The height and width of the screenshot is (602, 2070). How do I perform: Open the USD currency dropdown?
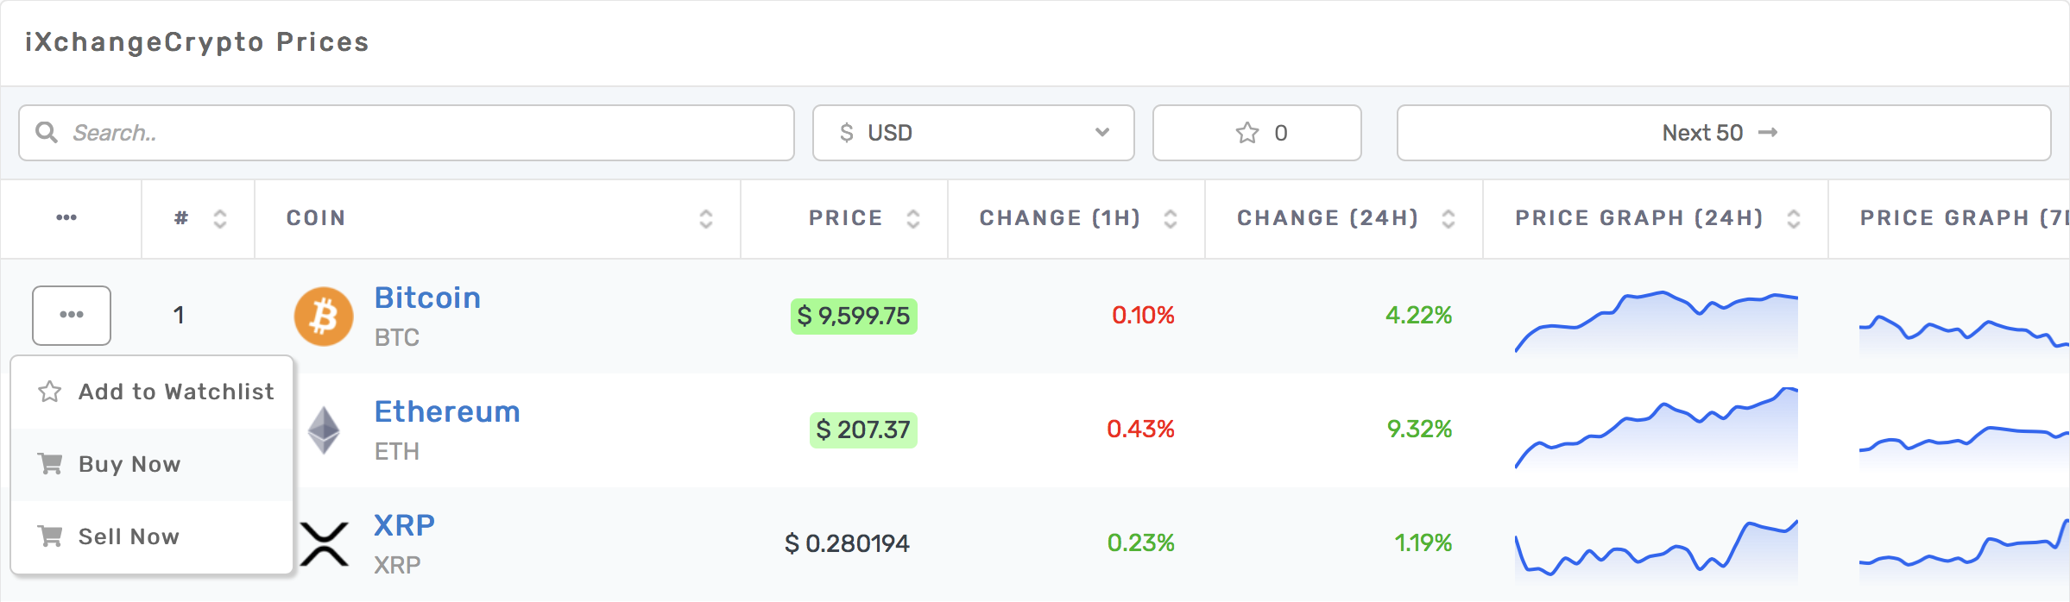point(973,133)
